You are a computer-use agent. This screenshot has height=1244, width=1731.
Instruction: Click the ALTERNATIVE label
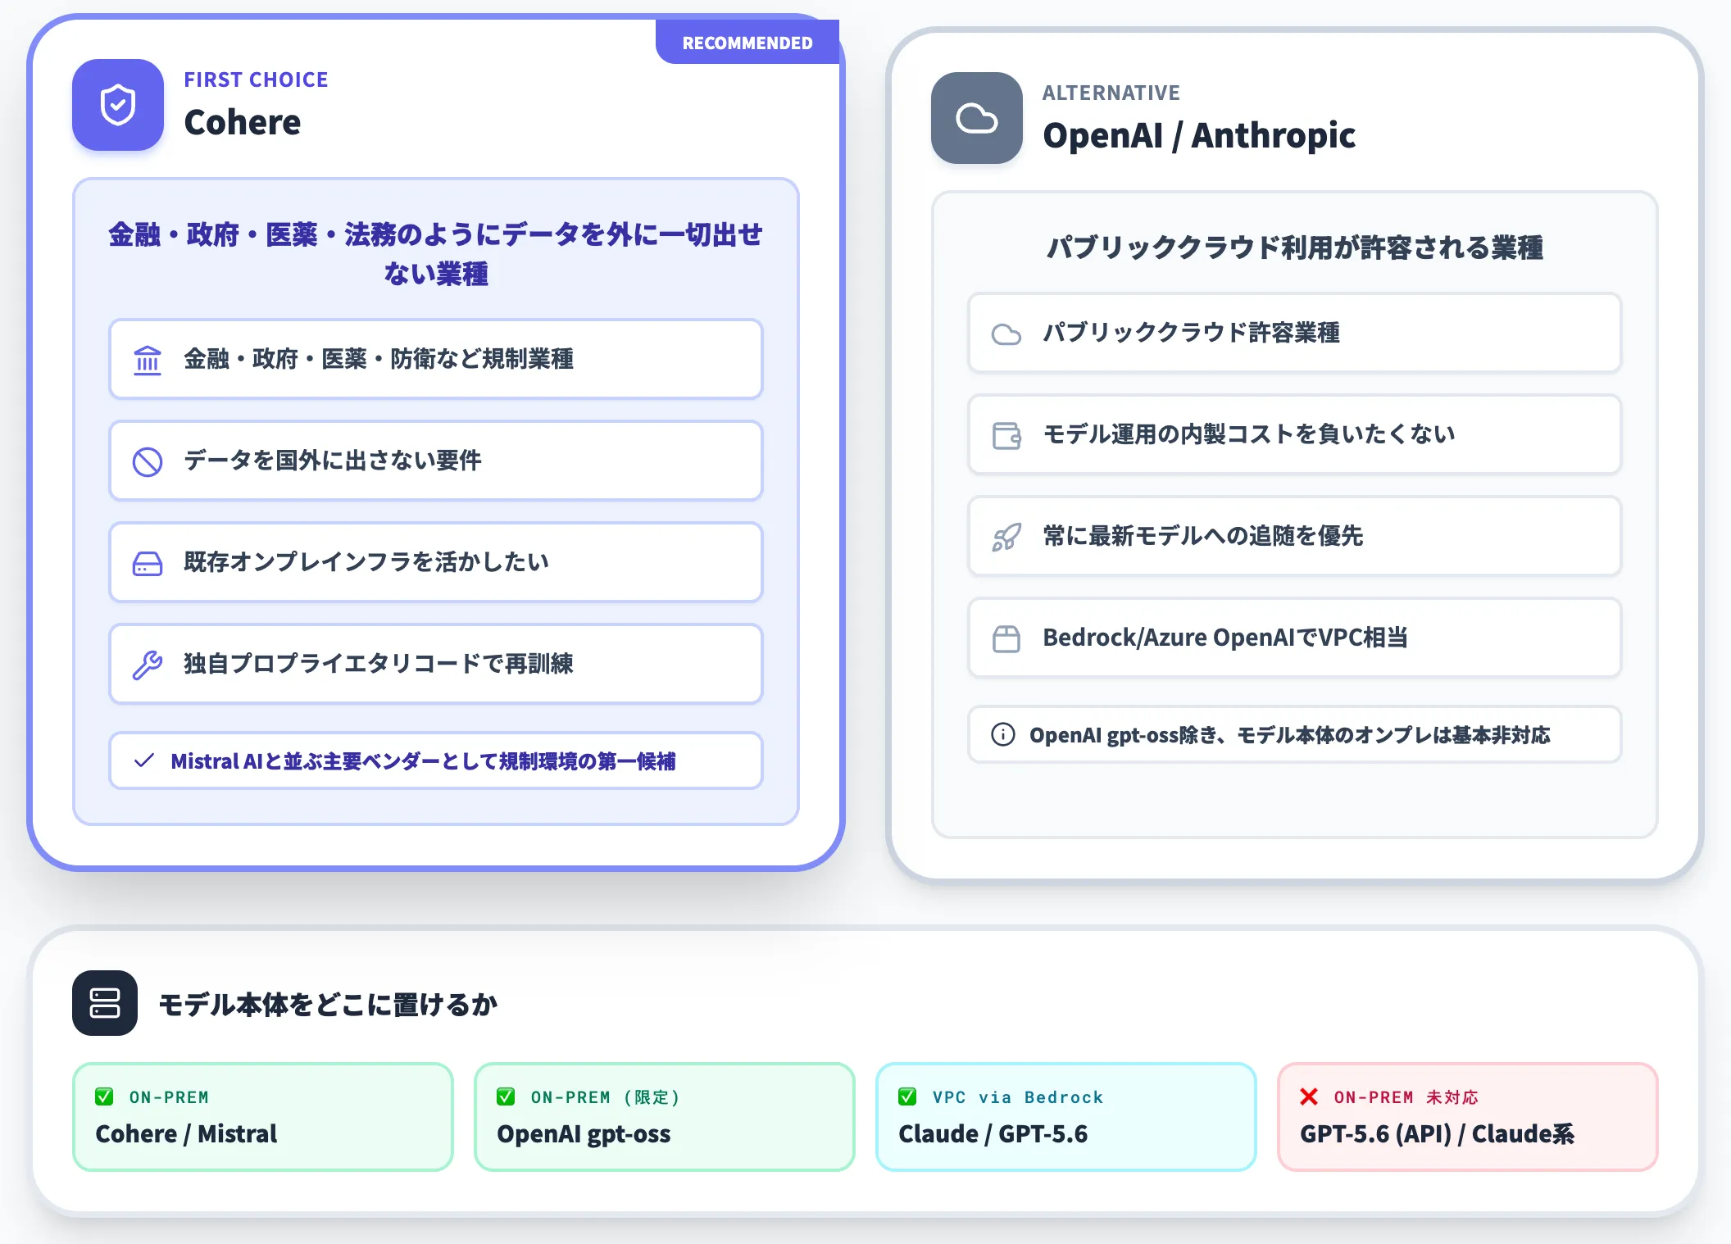tap(1111, 93)
